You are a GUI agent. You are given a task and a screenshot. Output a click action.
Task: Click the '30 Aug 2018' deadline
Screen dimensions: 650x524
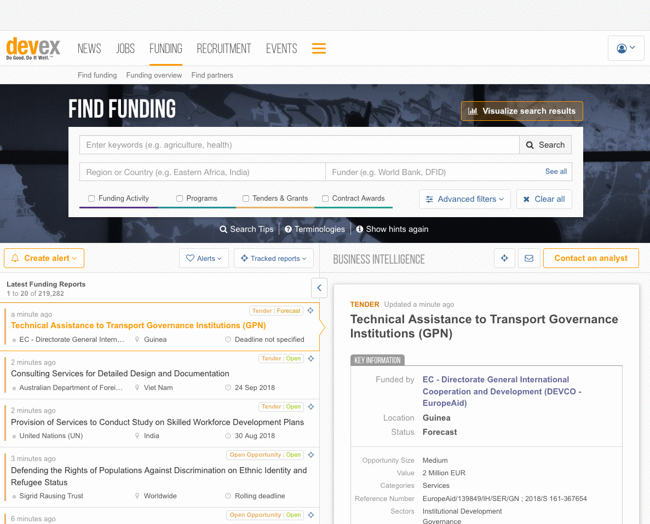click(255, 436)
